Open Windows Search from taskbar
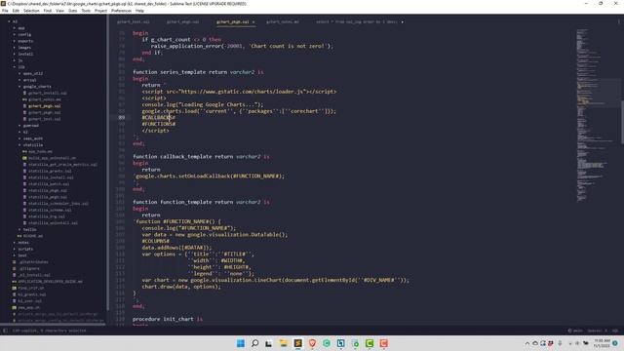The image size is (624, 351). click(x=255, y=343)
